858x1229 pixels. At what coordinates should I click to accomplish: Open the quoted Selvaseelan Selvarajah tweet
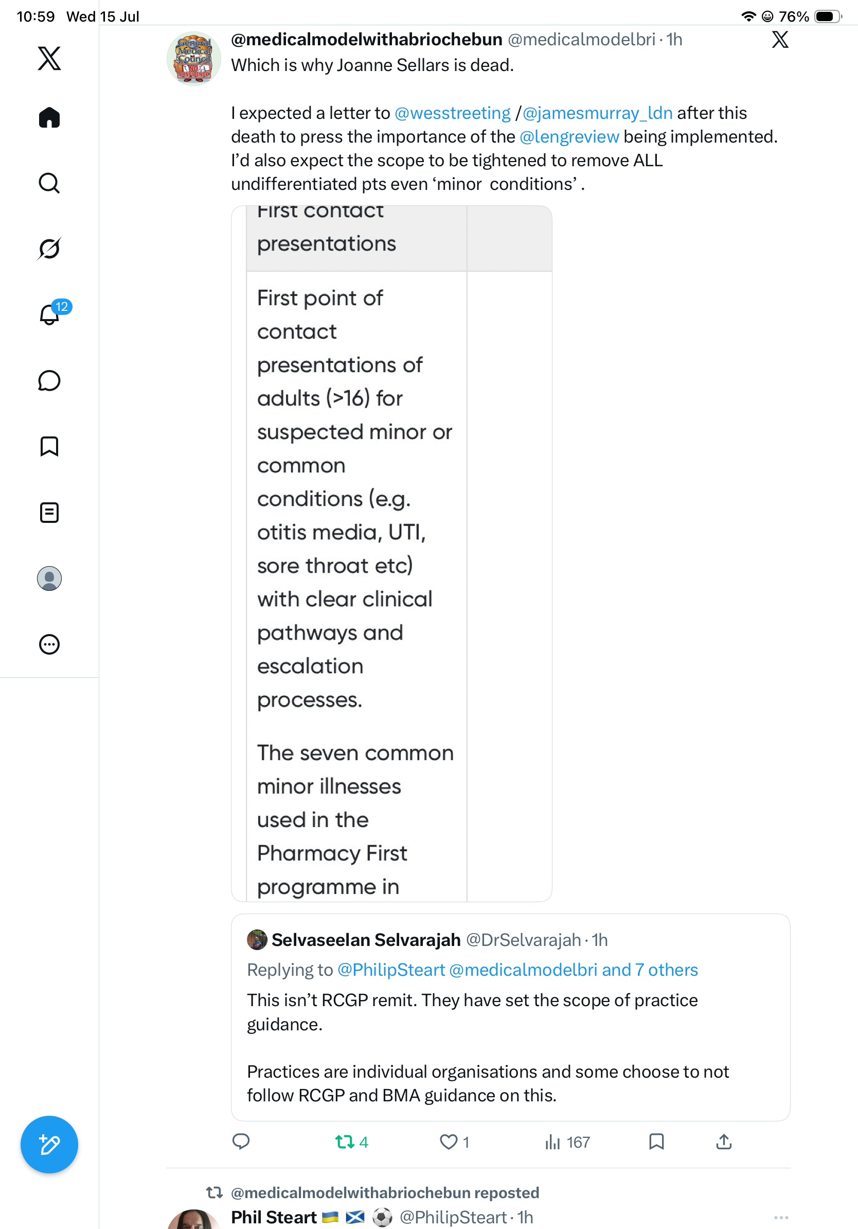tap(510, 1017)
